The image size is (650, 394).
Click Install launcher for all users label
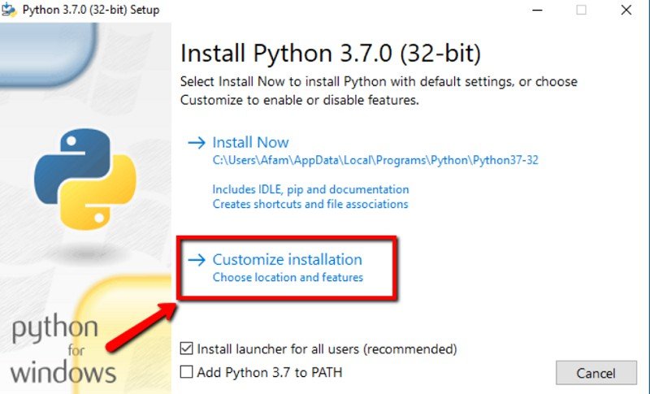327,349
